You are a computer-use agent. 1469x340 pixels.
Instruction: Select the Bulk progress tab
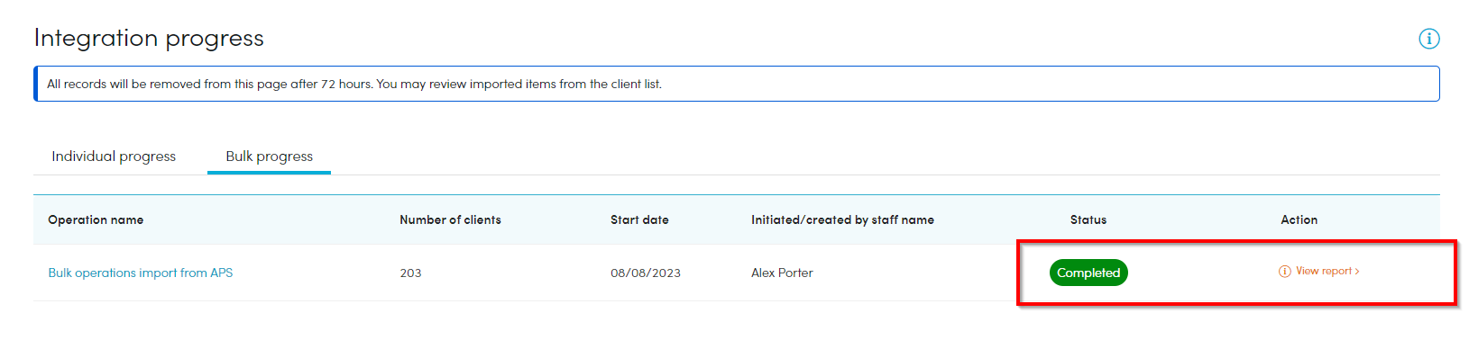pos(269,157)
